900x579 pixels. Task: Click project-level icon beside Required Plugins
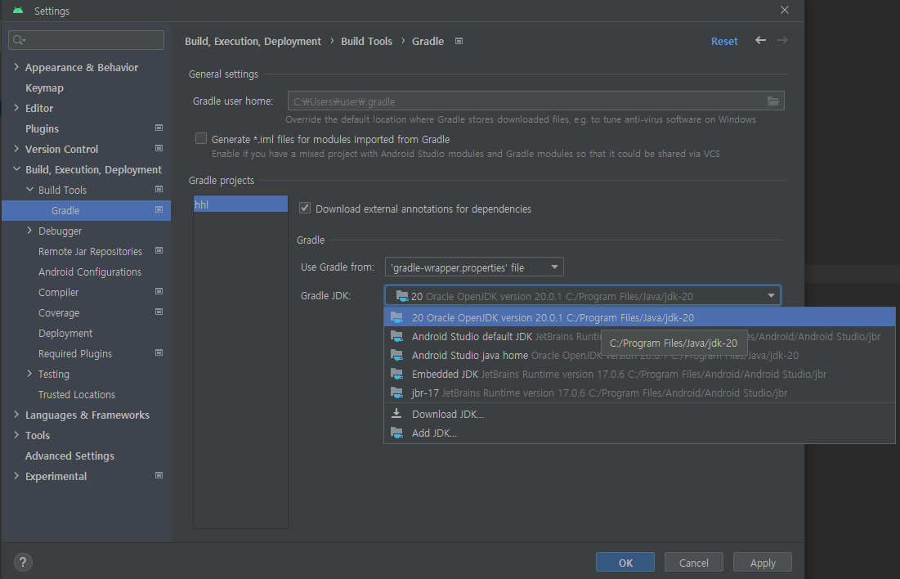click(x=159, y=352)
